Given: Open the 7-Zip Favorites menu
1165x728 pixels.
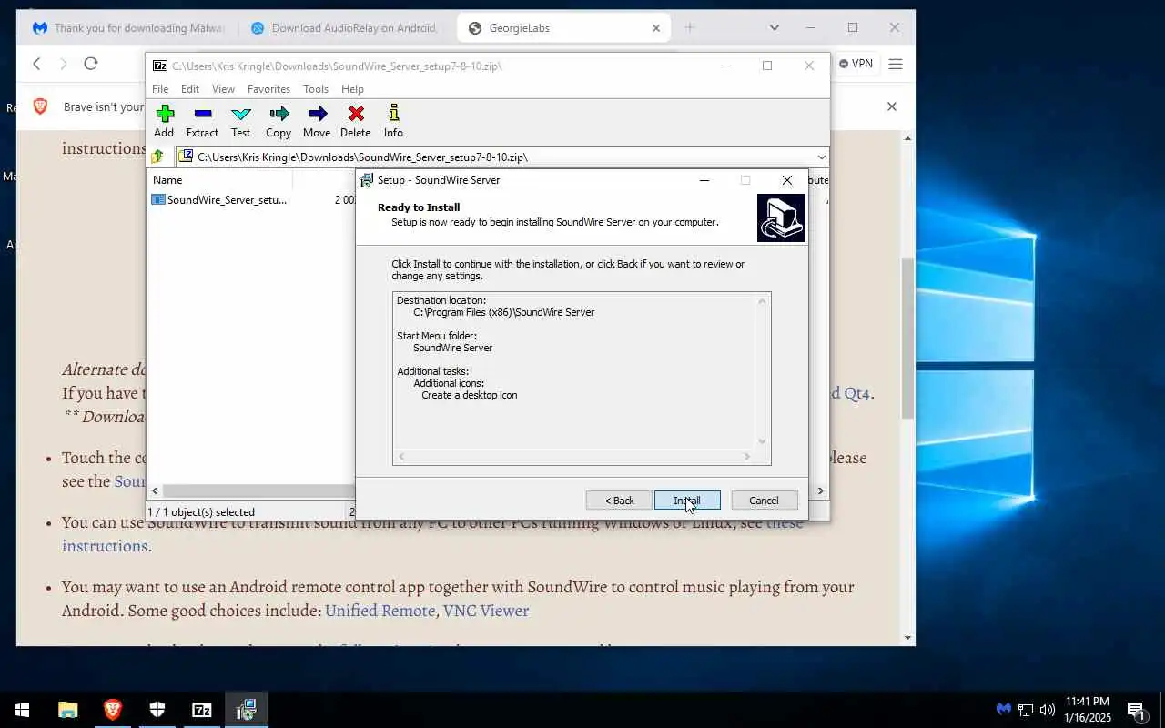Looking at the screenshot, I should pyautogui.click(x=268, y=89).
